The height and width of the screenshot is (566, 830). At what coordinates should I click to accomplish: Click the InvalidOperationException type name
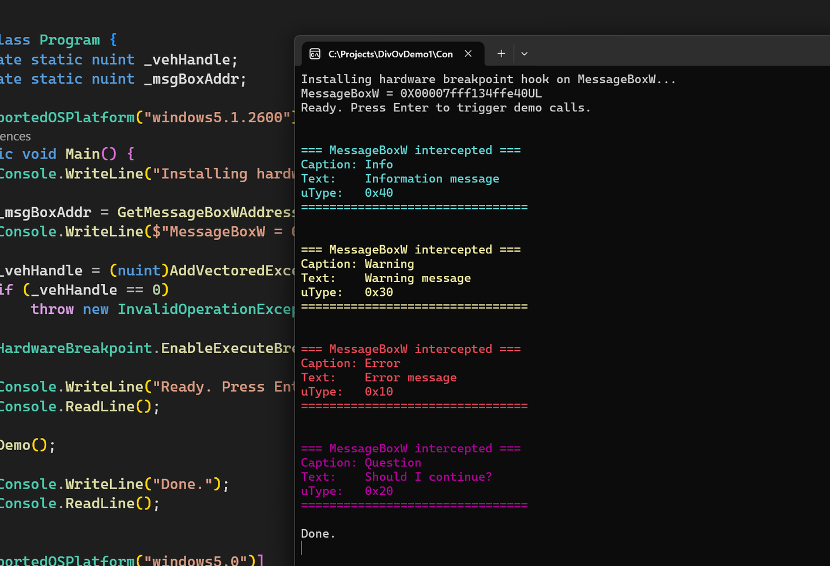click(x=206, y=309)
